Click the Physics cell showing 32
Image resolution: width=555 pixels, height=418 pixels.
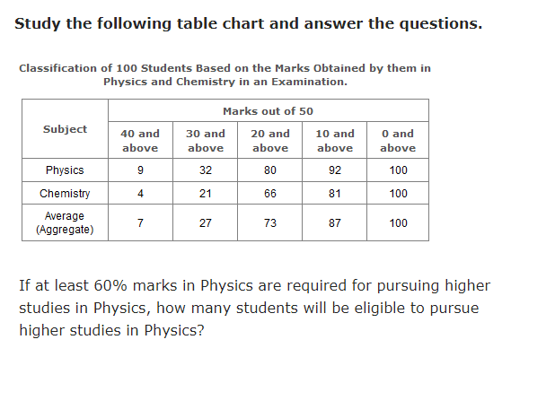206,170
